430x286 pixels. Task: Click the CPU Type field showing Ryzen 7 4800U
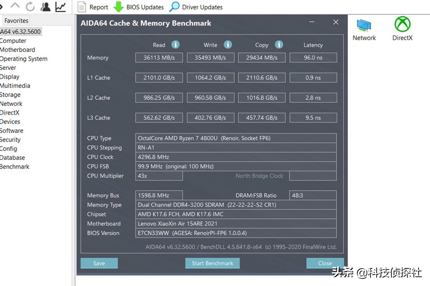tap(236, 138)
